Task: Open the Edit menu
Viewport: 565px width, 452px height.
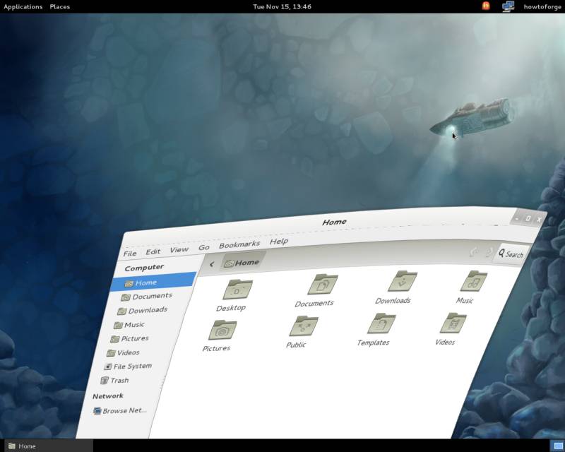Action: tap(154, 251)
